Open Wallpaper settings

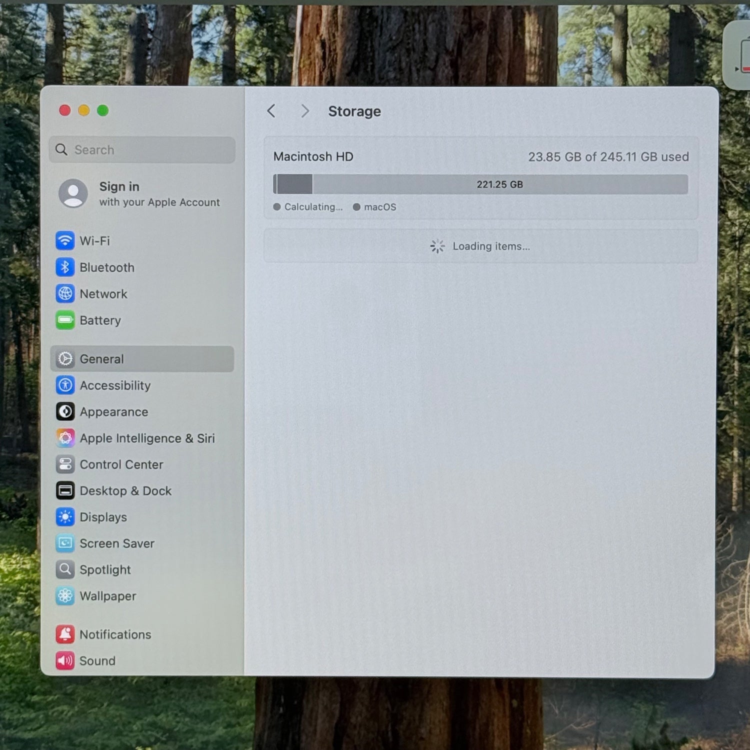coord(107,596)
